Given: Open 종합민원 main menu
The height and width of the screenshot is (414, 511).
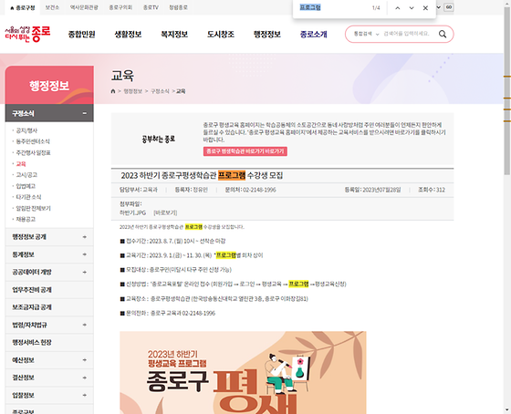Looking at the screenshot, I should point(81,35).
